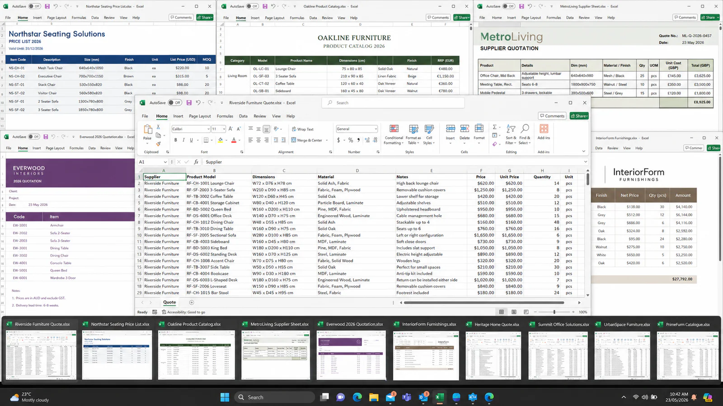Open the Cell Styles gallery

point(429,134)
